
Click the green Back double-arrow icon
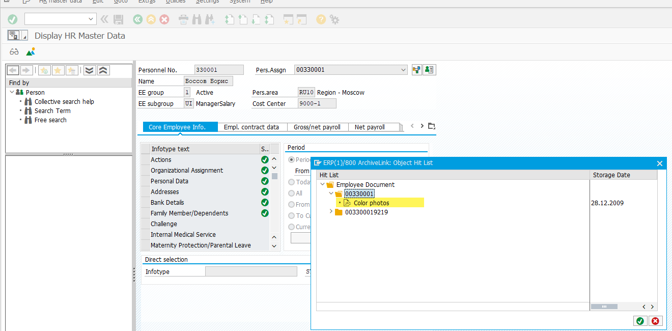click(137, 19)
